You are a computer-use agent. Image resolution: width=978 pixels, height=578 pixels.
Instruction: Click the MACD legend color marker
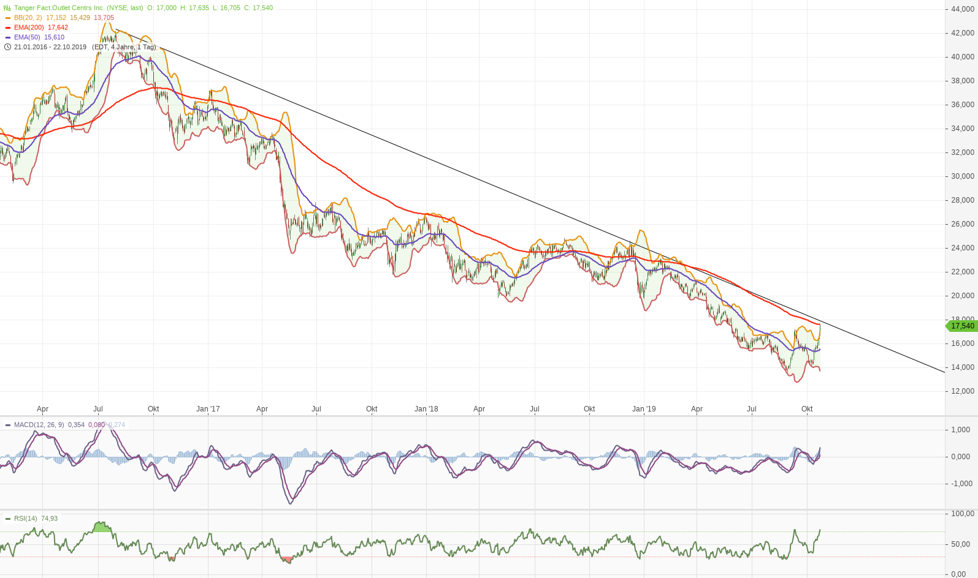pos(8,425)
